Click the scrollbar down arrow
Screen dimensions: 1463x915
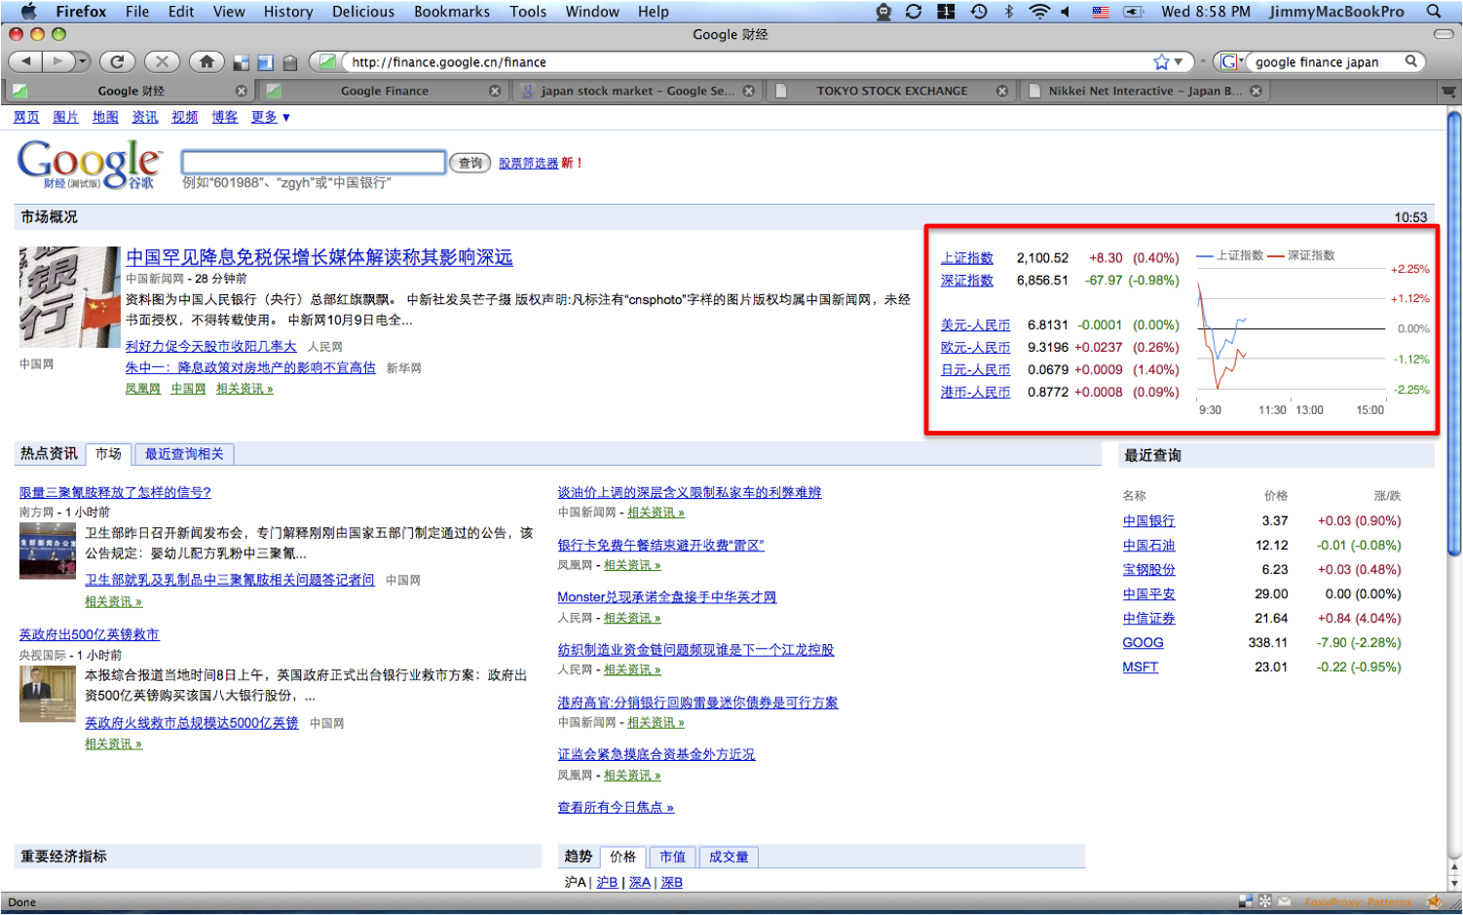pos(1454,883)
